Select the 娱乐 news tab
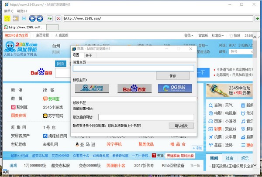The height and width of the screenshot is (177, 262). pyautogui.click(x=245, y=158)
